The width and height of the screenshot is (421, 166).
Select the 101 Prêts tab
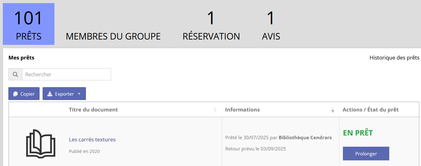coord(29,24)
